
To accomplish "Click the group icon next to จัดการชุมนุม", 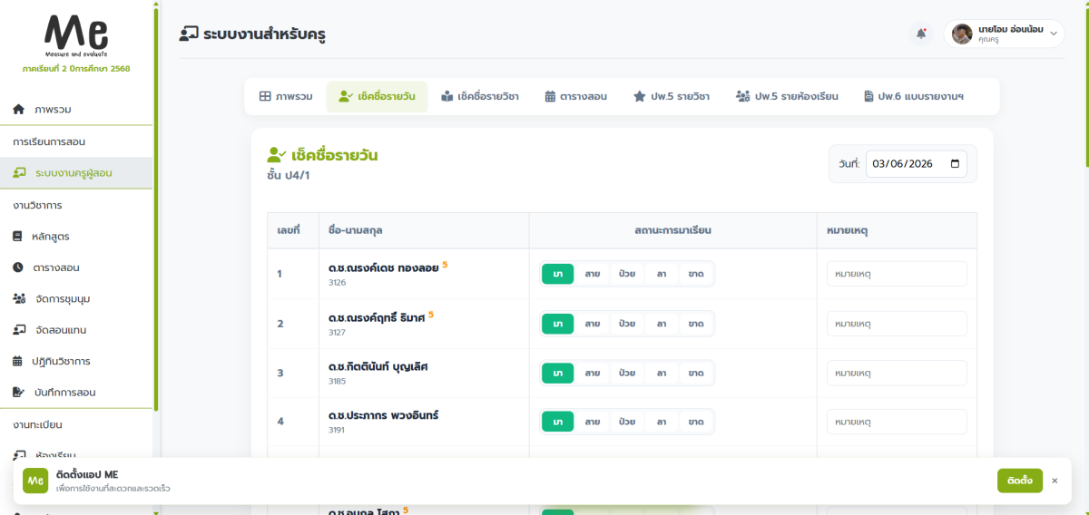I will pos(19,298).
